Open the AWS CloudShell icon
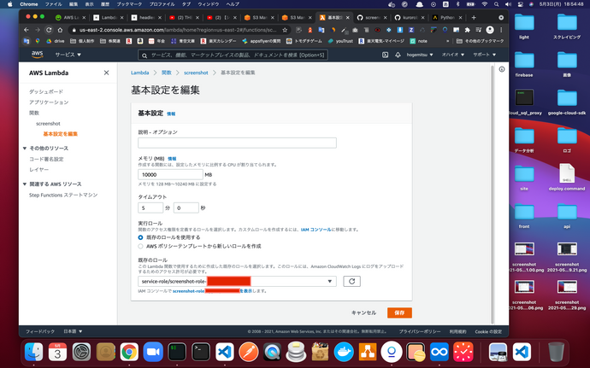 [385, 55]
